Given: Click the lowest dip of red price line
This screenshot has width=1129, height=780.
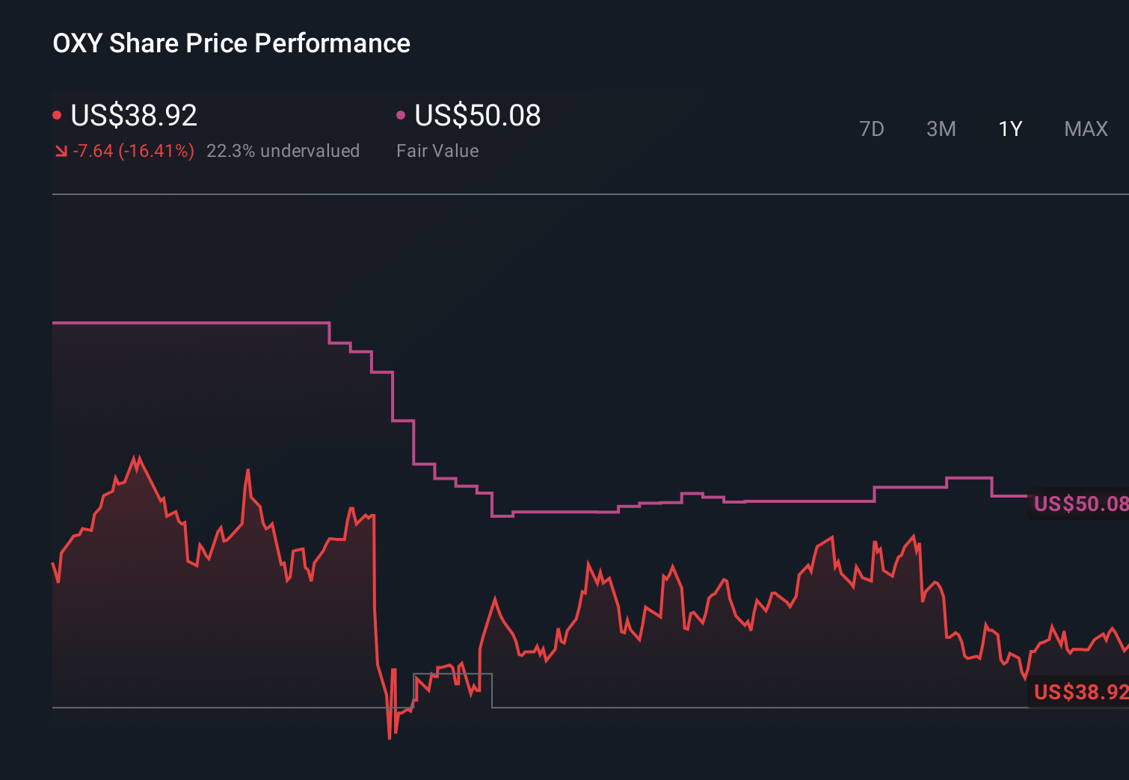Looking at the screenshot, I should 390,737.
